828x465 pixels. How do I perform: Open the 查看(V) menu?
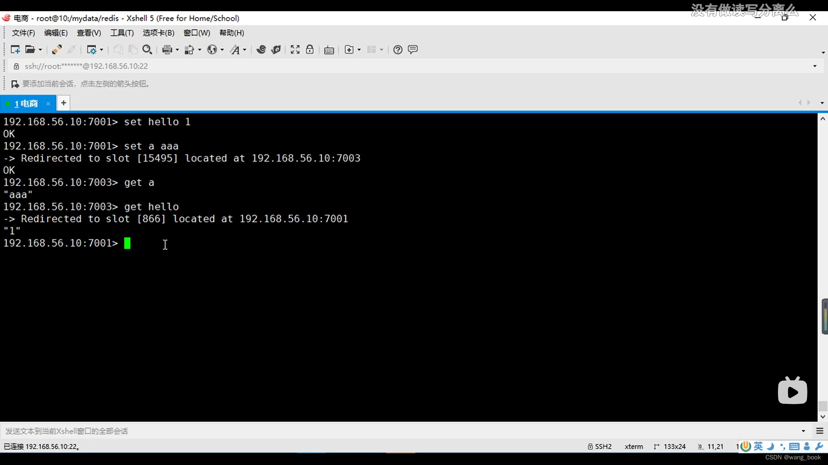click(89, 33)
